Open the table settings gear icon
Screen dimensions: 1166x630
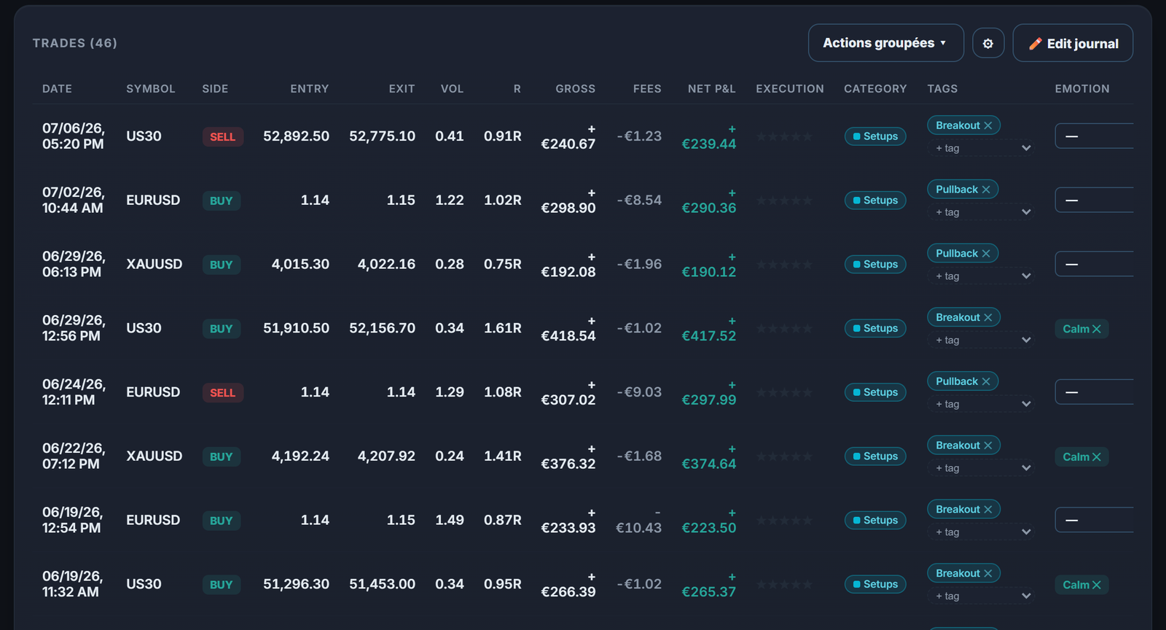tap(988, 43)
